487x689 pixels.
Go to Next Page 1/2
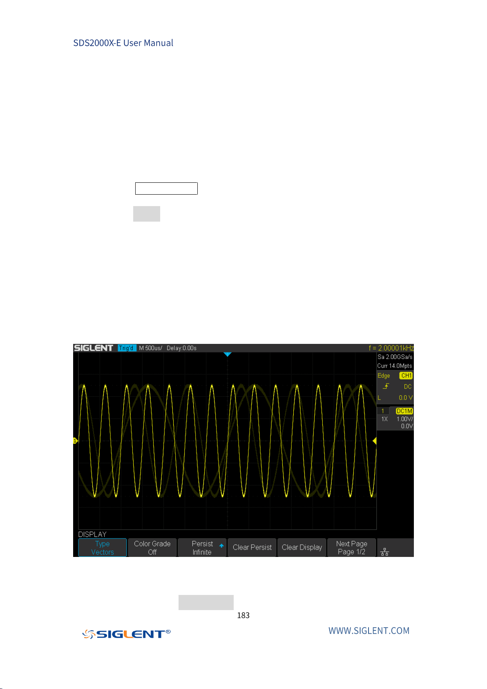[x=352, y=548]
